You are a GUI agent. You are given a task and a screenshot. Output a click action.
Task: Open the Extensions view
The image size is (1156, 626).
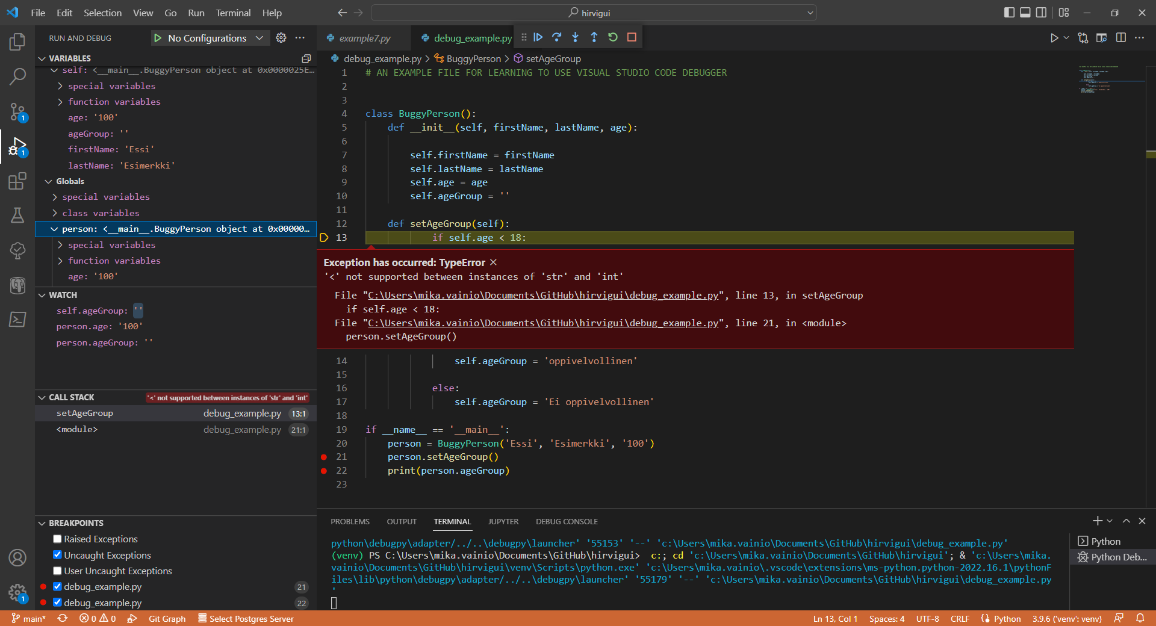[17, 181]
